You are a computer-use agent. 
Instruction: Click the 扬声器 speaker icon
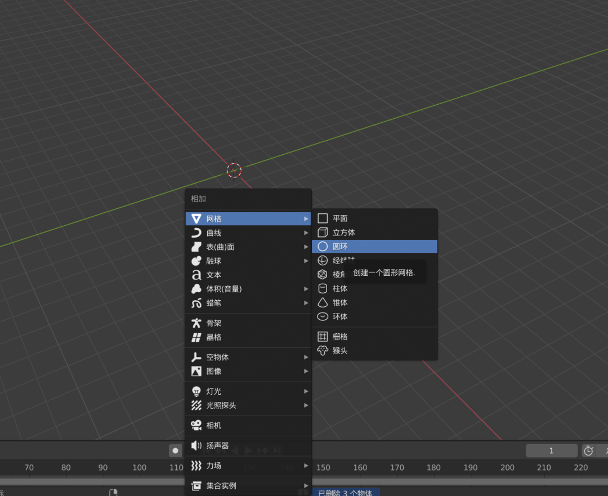point(196,445)
